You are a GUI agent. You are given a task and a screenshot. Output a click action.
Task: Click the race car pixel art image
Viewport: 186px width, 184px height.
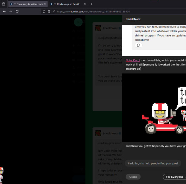pyautogui.click(x=154, y=107)
